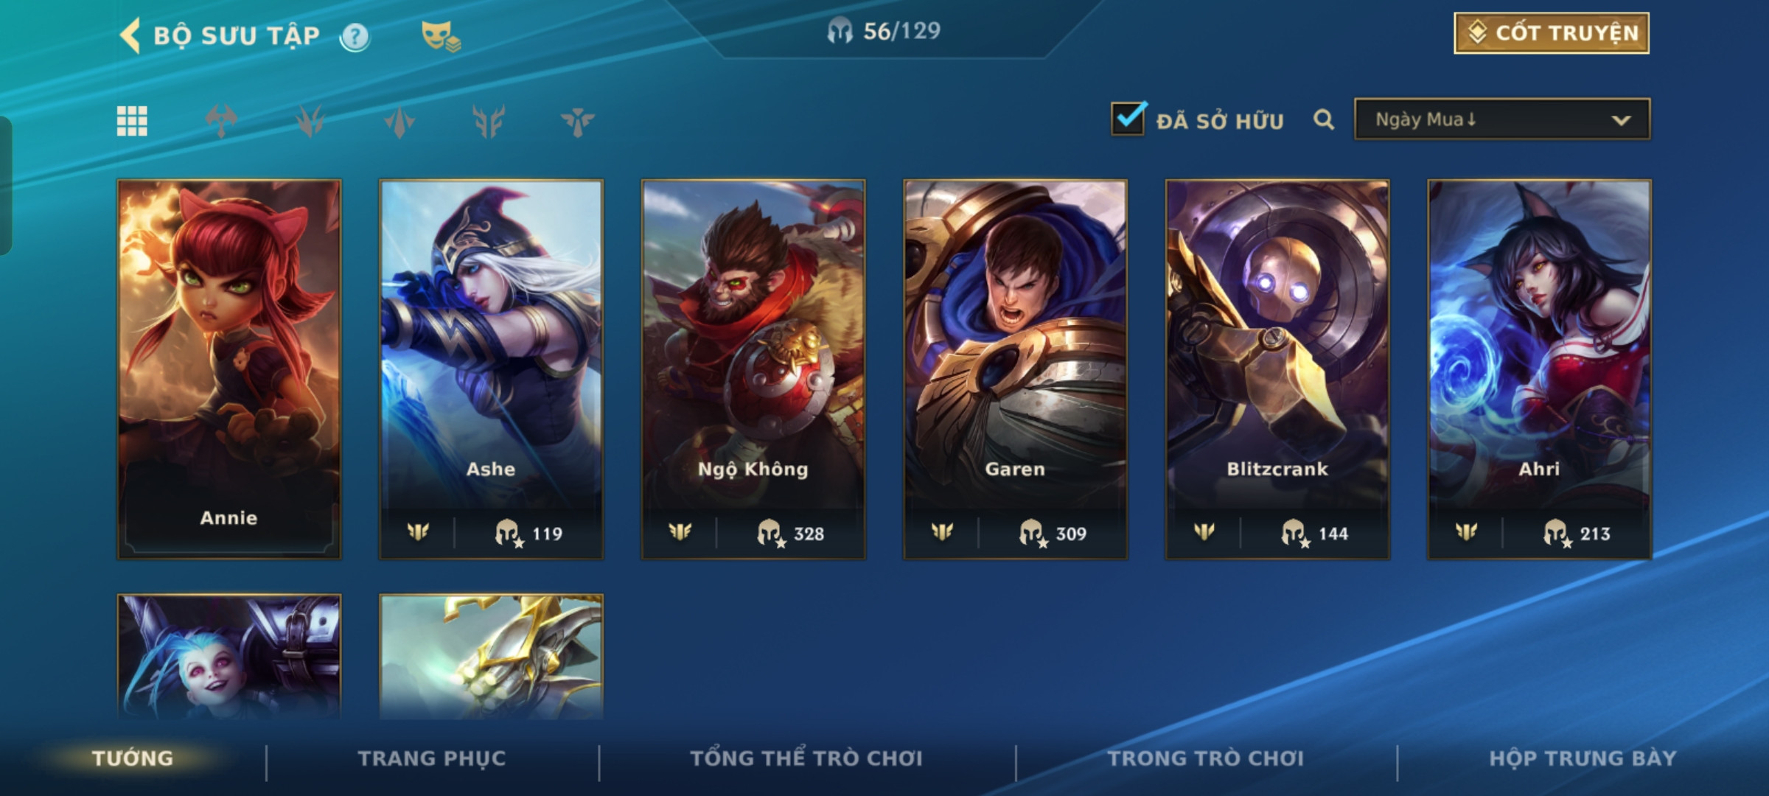
Task: Open the Tổng Thể Trò Chơi tab
Action: (x=806, y=758)
